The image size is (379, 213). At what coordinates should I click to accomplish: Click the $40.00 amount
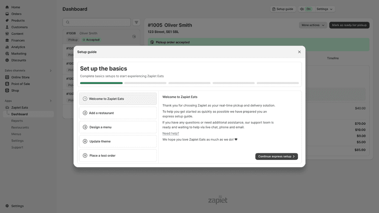tap(360, 108)
